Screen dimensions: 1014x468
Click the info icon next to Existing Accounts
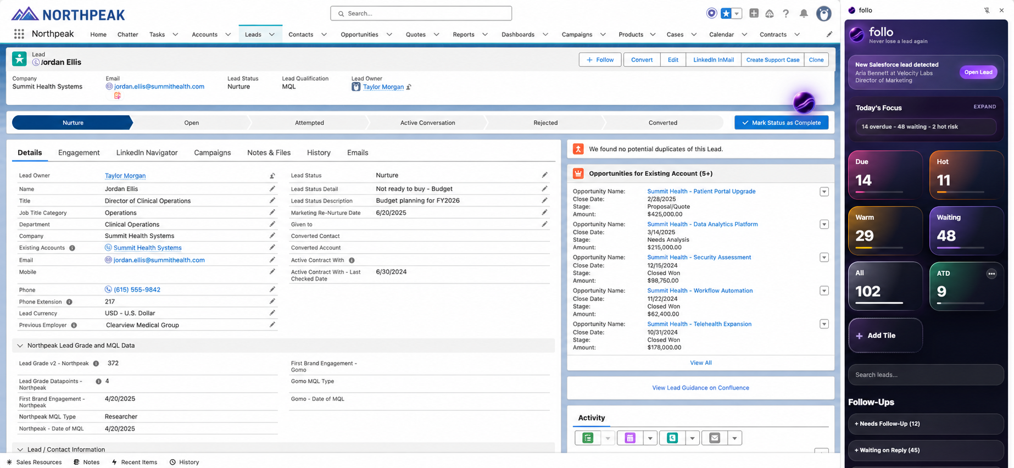click(x=72, y=248)
